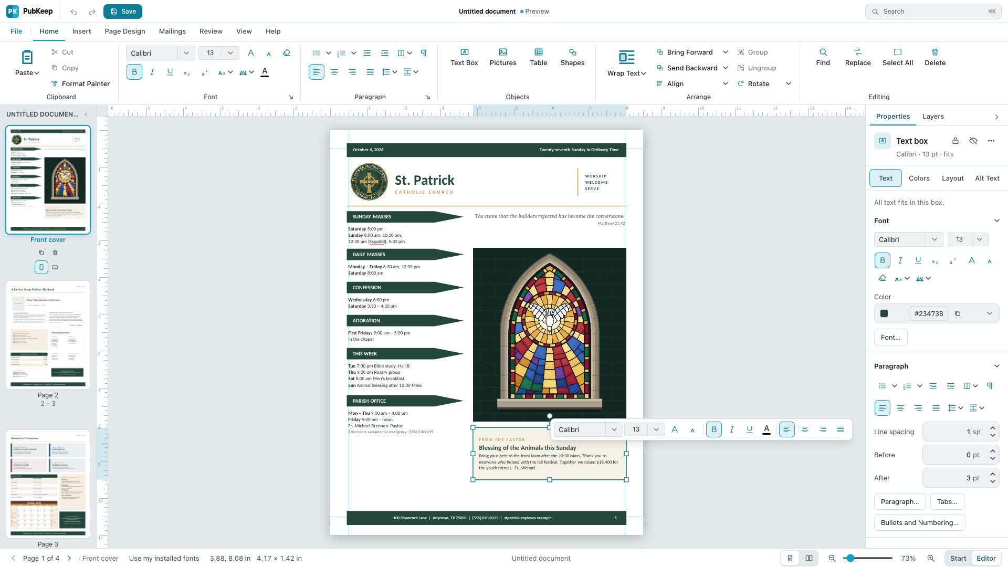Insert Pictures from the Objects group

click(503, 57)
